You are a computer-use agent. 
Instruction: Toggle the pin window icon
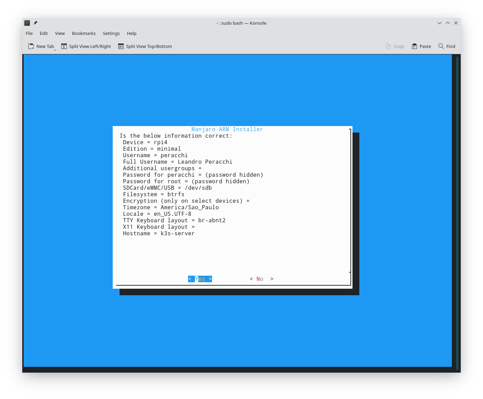coord(35,23)
